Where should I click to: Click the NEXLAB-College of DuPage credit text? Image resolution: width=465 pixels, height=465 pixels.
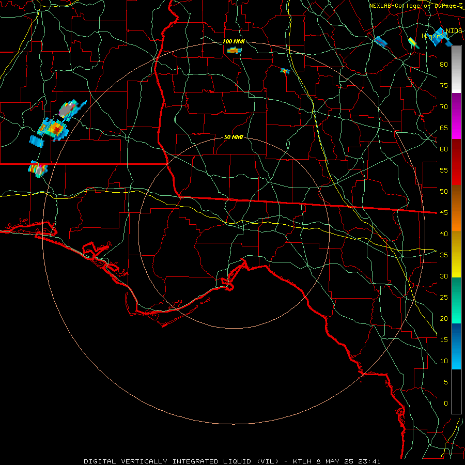tap(415, 6)
